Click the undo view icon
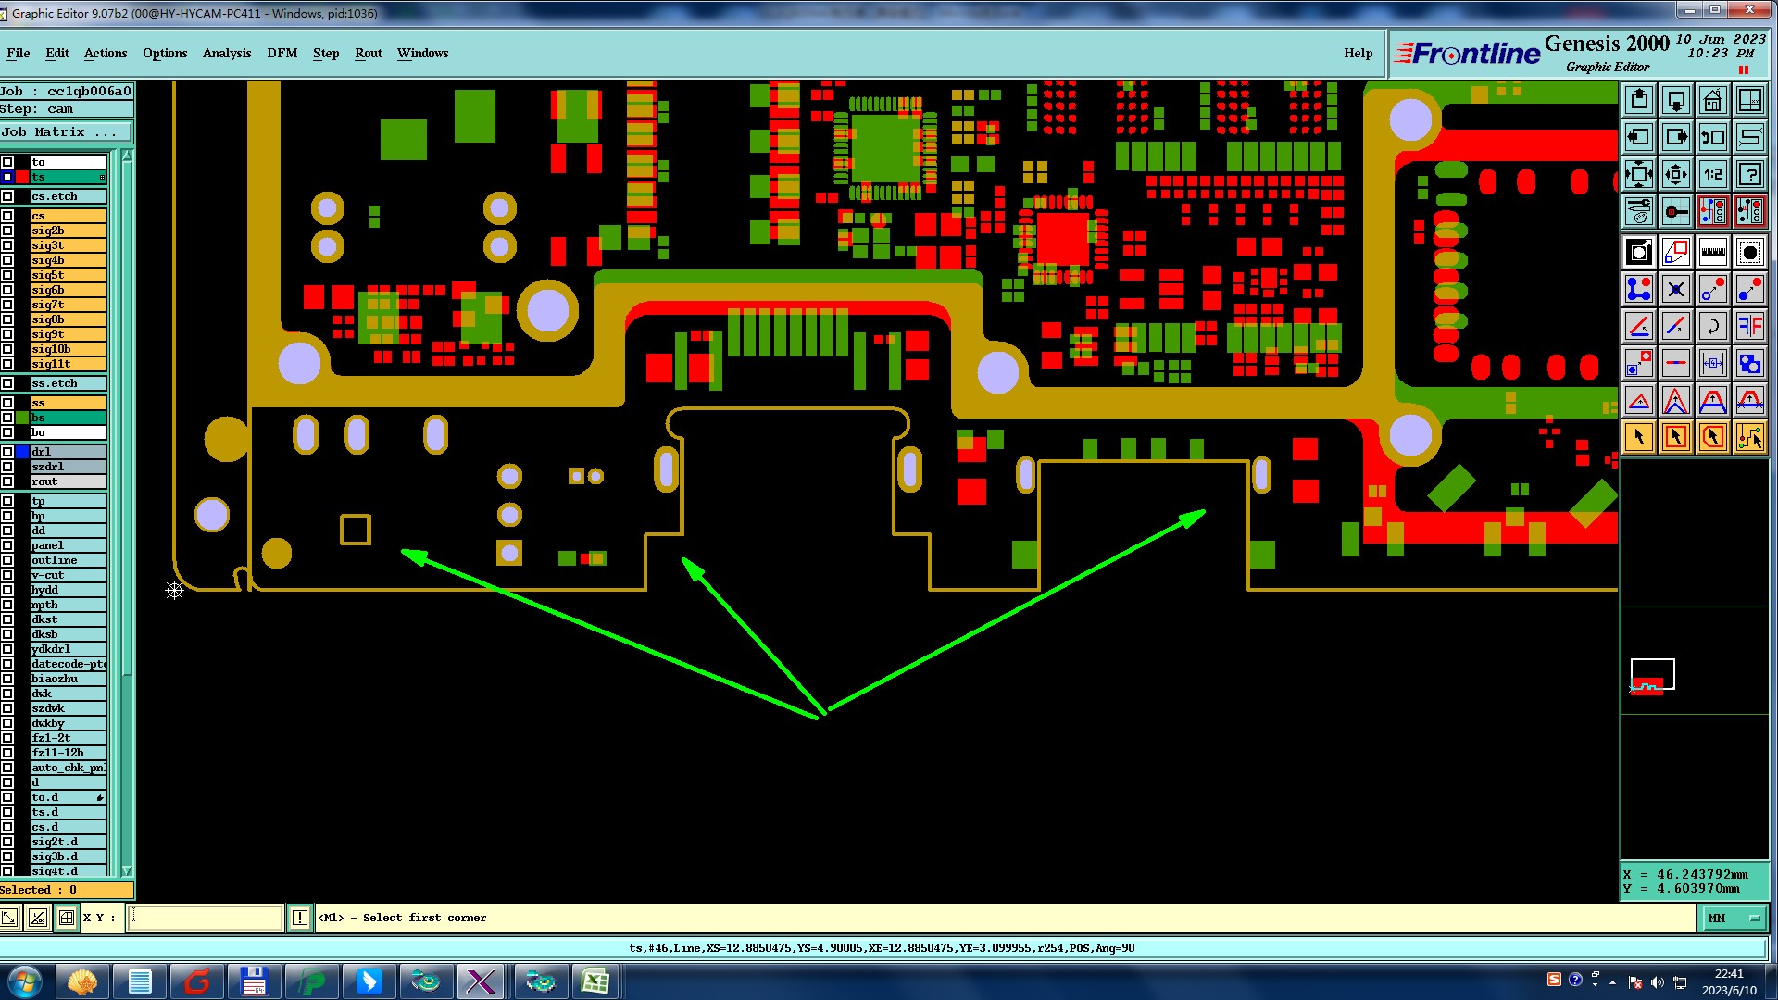 1712,137
